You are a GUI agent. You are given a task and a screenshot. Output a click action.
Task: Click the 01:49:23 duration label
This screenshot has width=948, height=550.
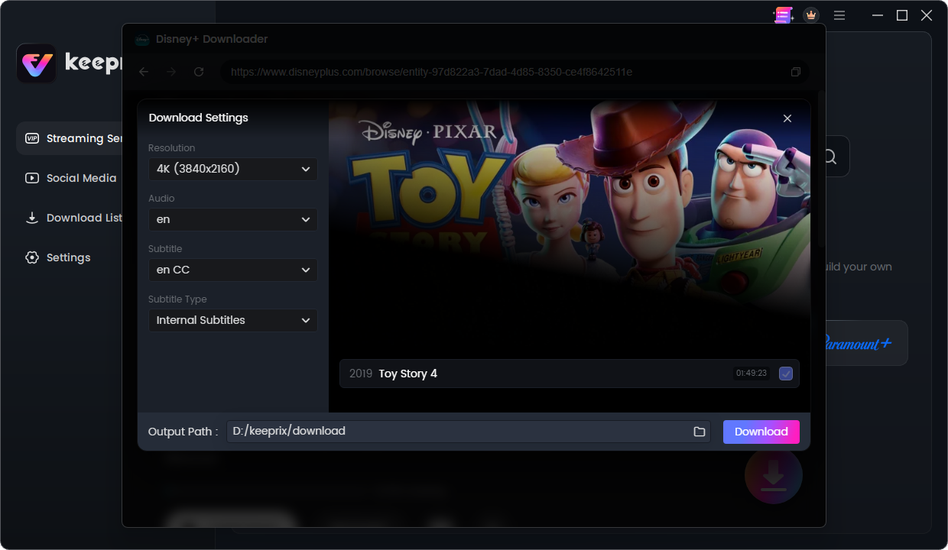click(752, 374)
